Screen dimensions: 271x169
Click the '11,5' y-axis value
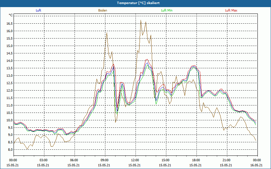coord(9,98)
